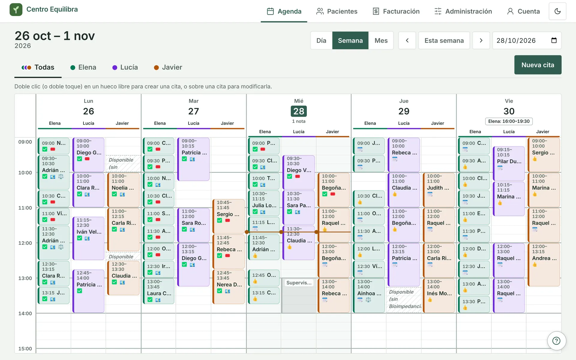Click the thumbs-up icon on Wednesday's Raquel 11:00 appointment
This screenshot has height=360, width=576.
pos(325,229)
